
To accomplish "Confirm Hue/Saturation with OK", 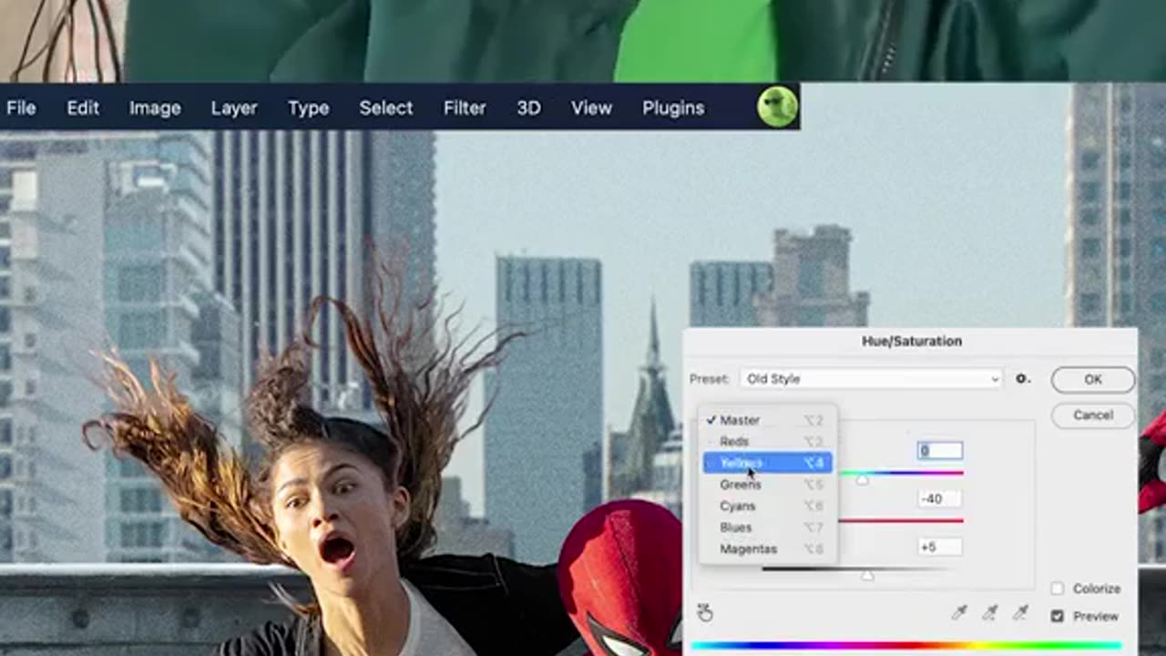I will [1093, 380].
